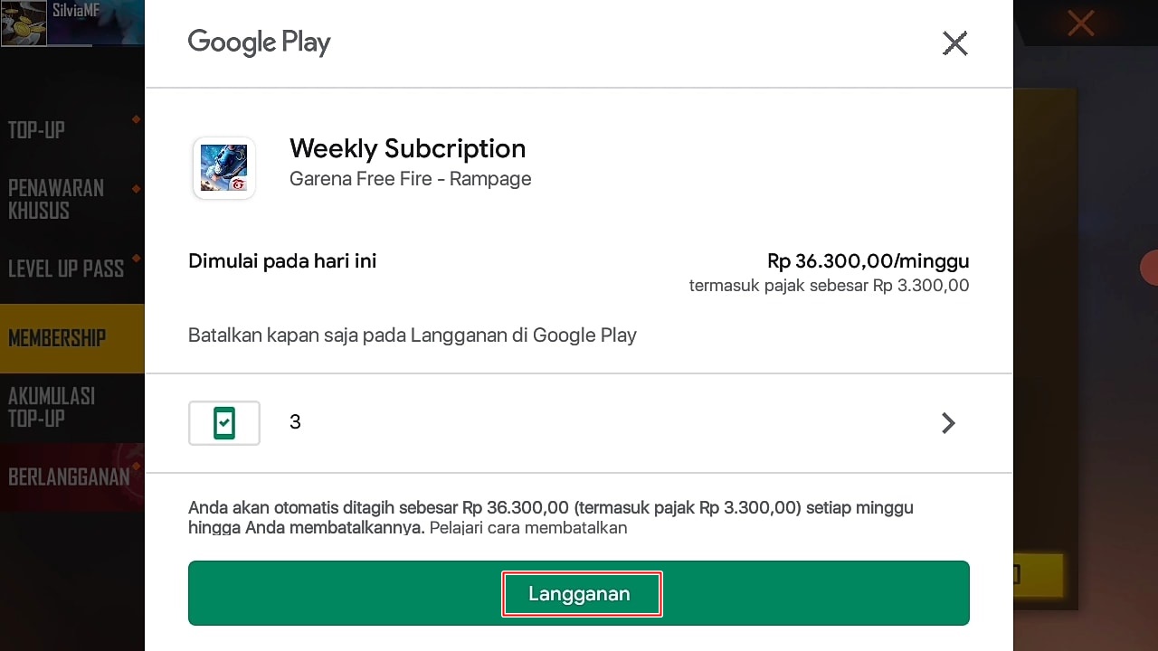Select the BERLANGGANAN sidebar tab
1158x651 pixels.
tap(69, 476)
